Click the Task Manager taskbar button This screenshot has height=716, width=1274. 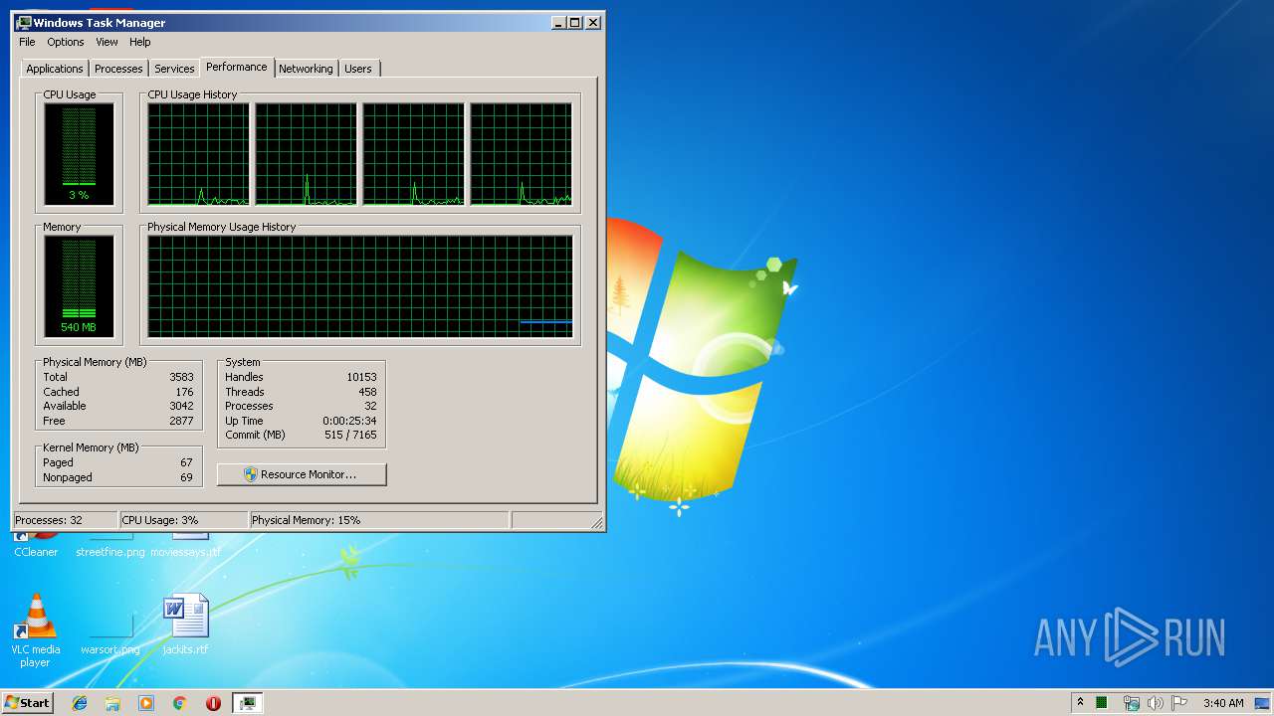[248, 703]
